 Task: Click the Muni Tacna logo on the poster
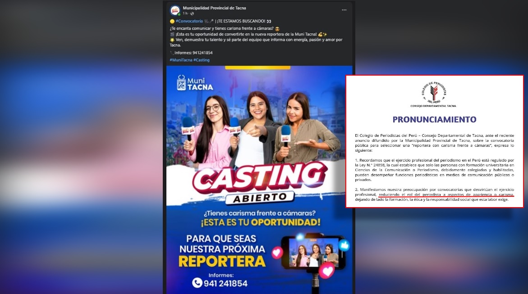(195, 83)
